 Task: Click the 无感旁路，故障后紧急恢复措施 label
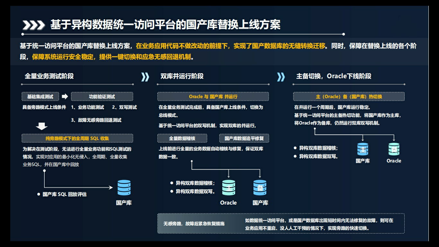[194, 224]
